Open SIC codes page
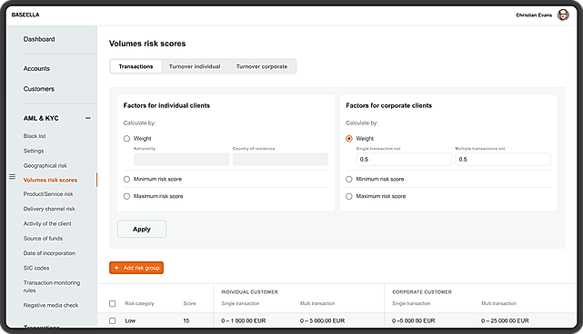The image size is (583, 334). 36,268
